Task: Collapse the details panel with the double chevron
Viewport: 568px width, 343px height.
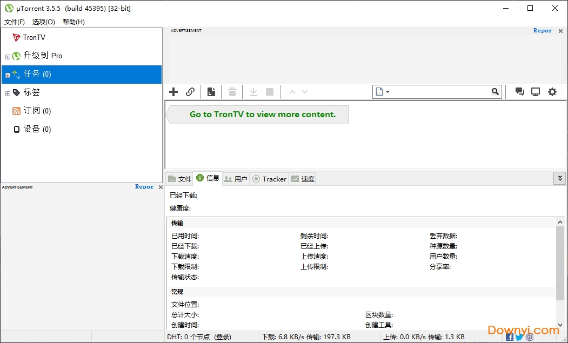Action: click(x=559, y=178)
